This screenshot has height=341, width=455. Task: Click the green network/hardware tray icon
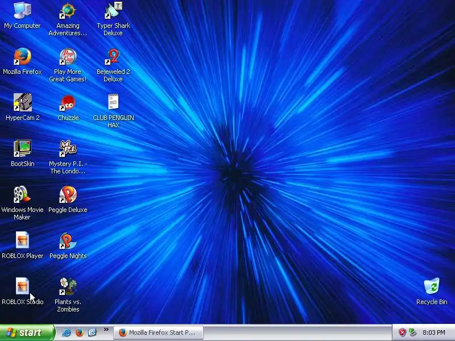(413, 332)
